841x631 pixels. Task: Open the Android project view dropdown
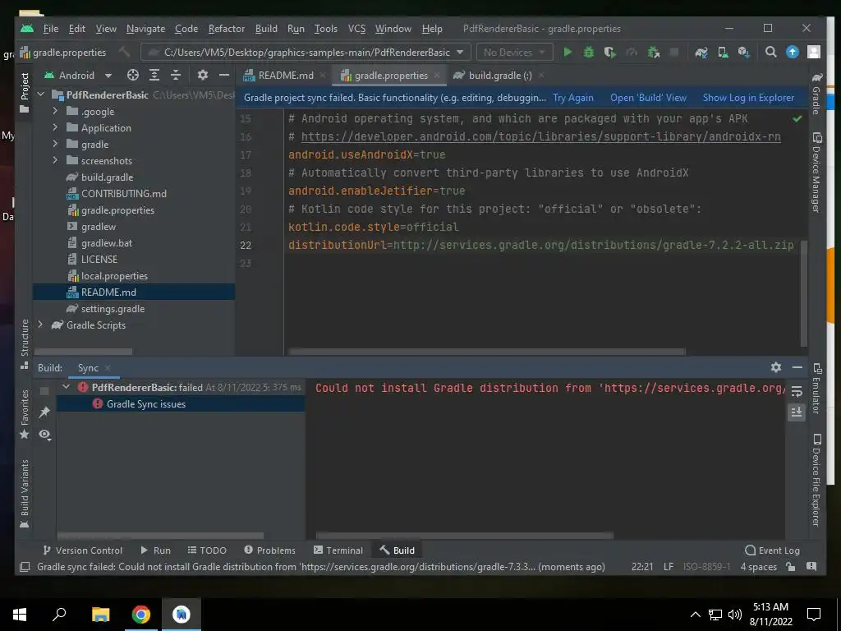tap(78, 75)
